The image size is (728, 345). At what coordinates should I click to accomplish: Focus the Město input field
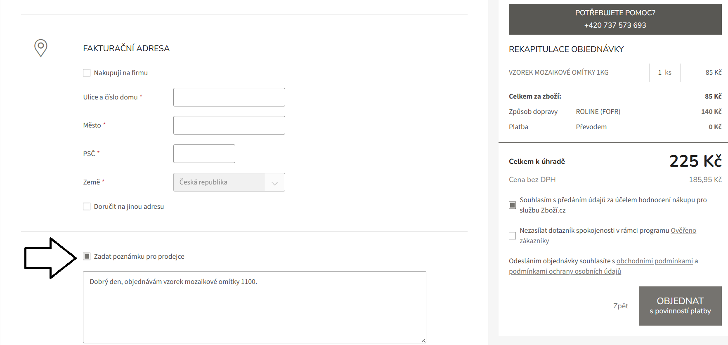click(229, 125)
